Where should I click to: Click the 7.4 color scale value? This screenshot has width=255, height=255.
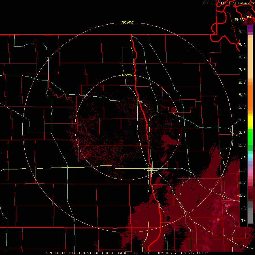[242, 70]
